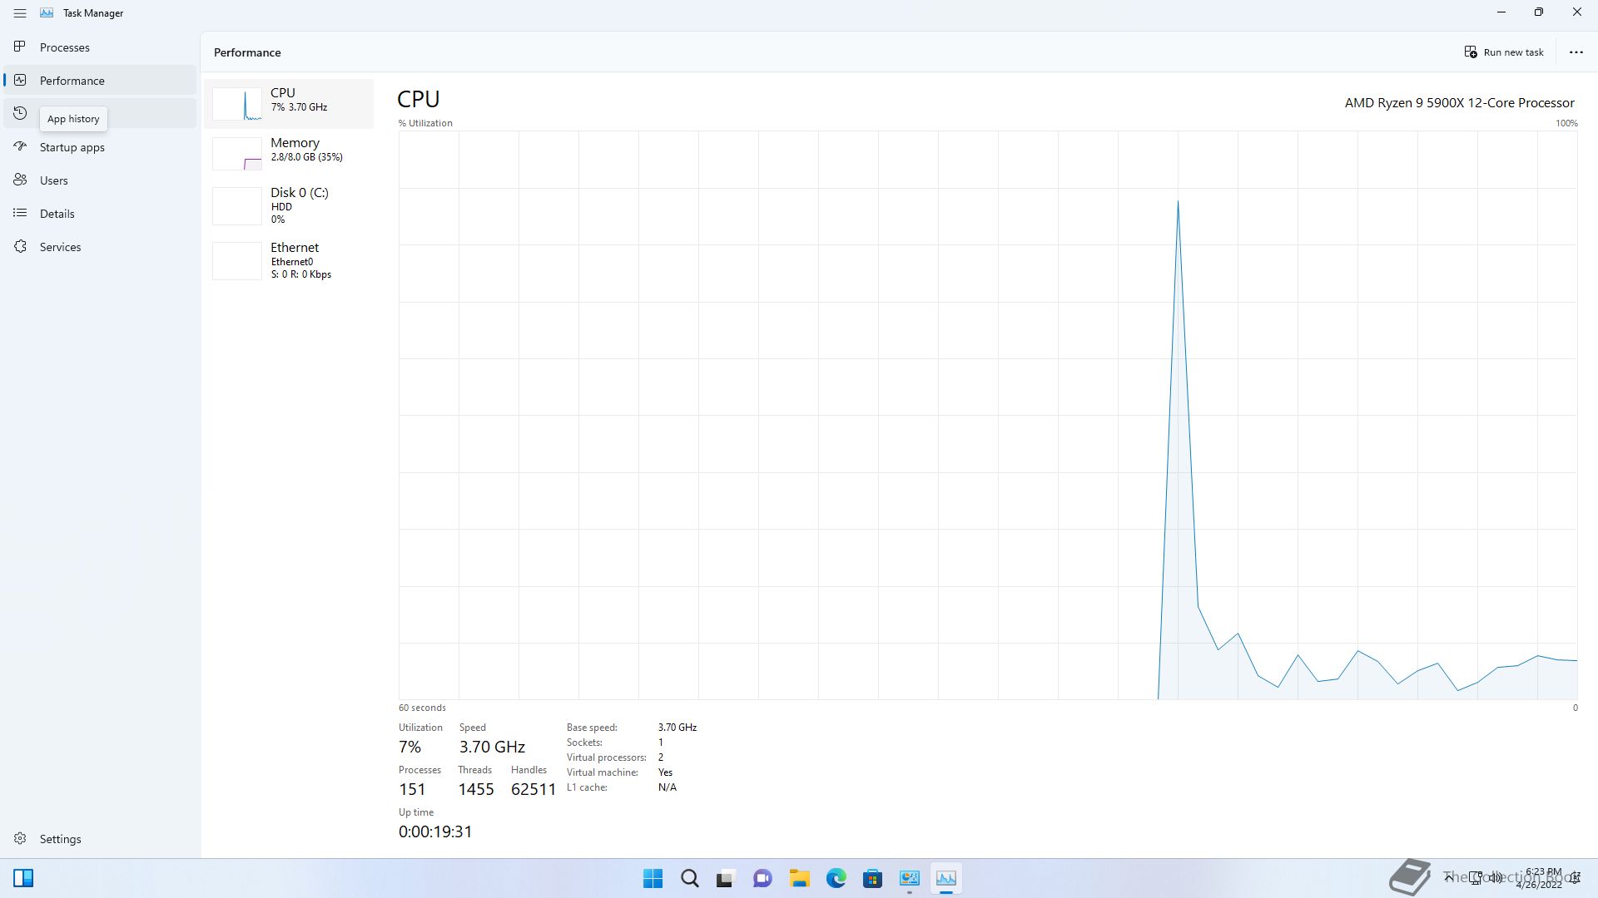Click Task Manager taskbar icon

pyautogui.click(x=946, y=878)
